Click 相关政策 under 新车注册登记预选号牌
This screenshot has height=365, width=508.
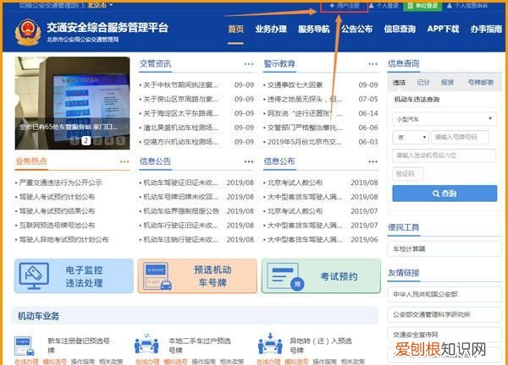point(111,362)
